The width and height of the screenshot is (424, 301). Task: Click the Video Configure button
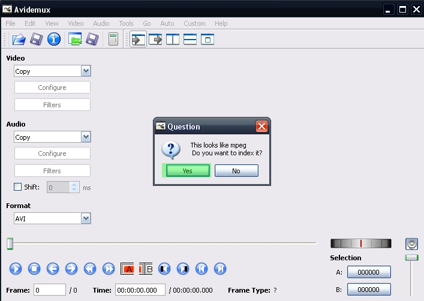52,88
